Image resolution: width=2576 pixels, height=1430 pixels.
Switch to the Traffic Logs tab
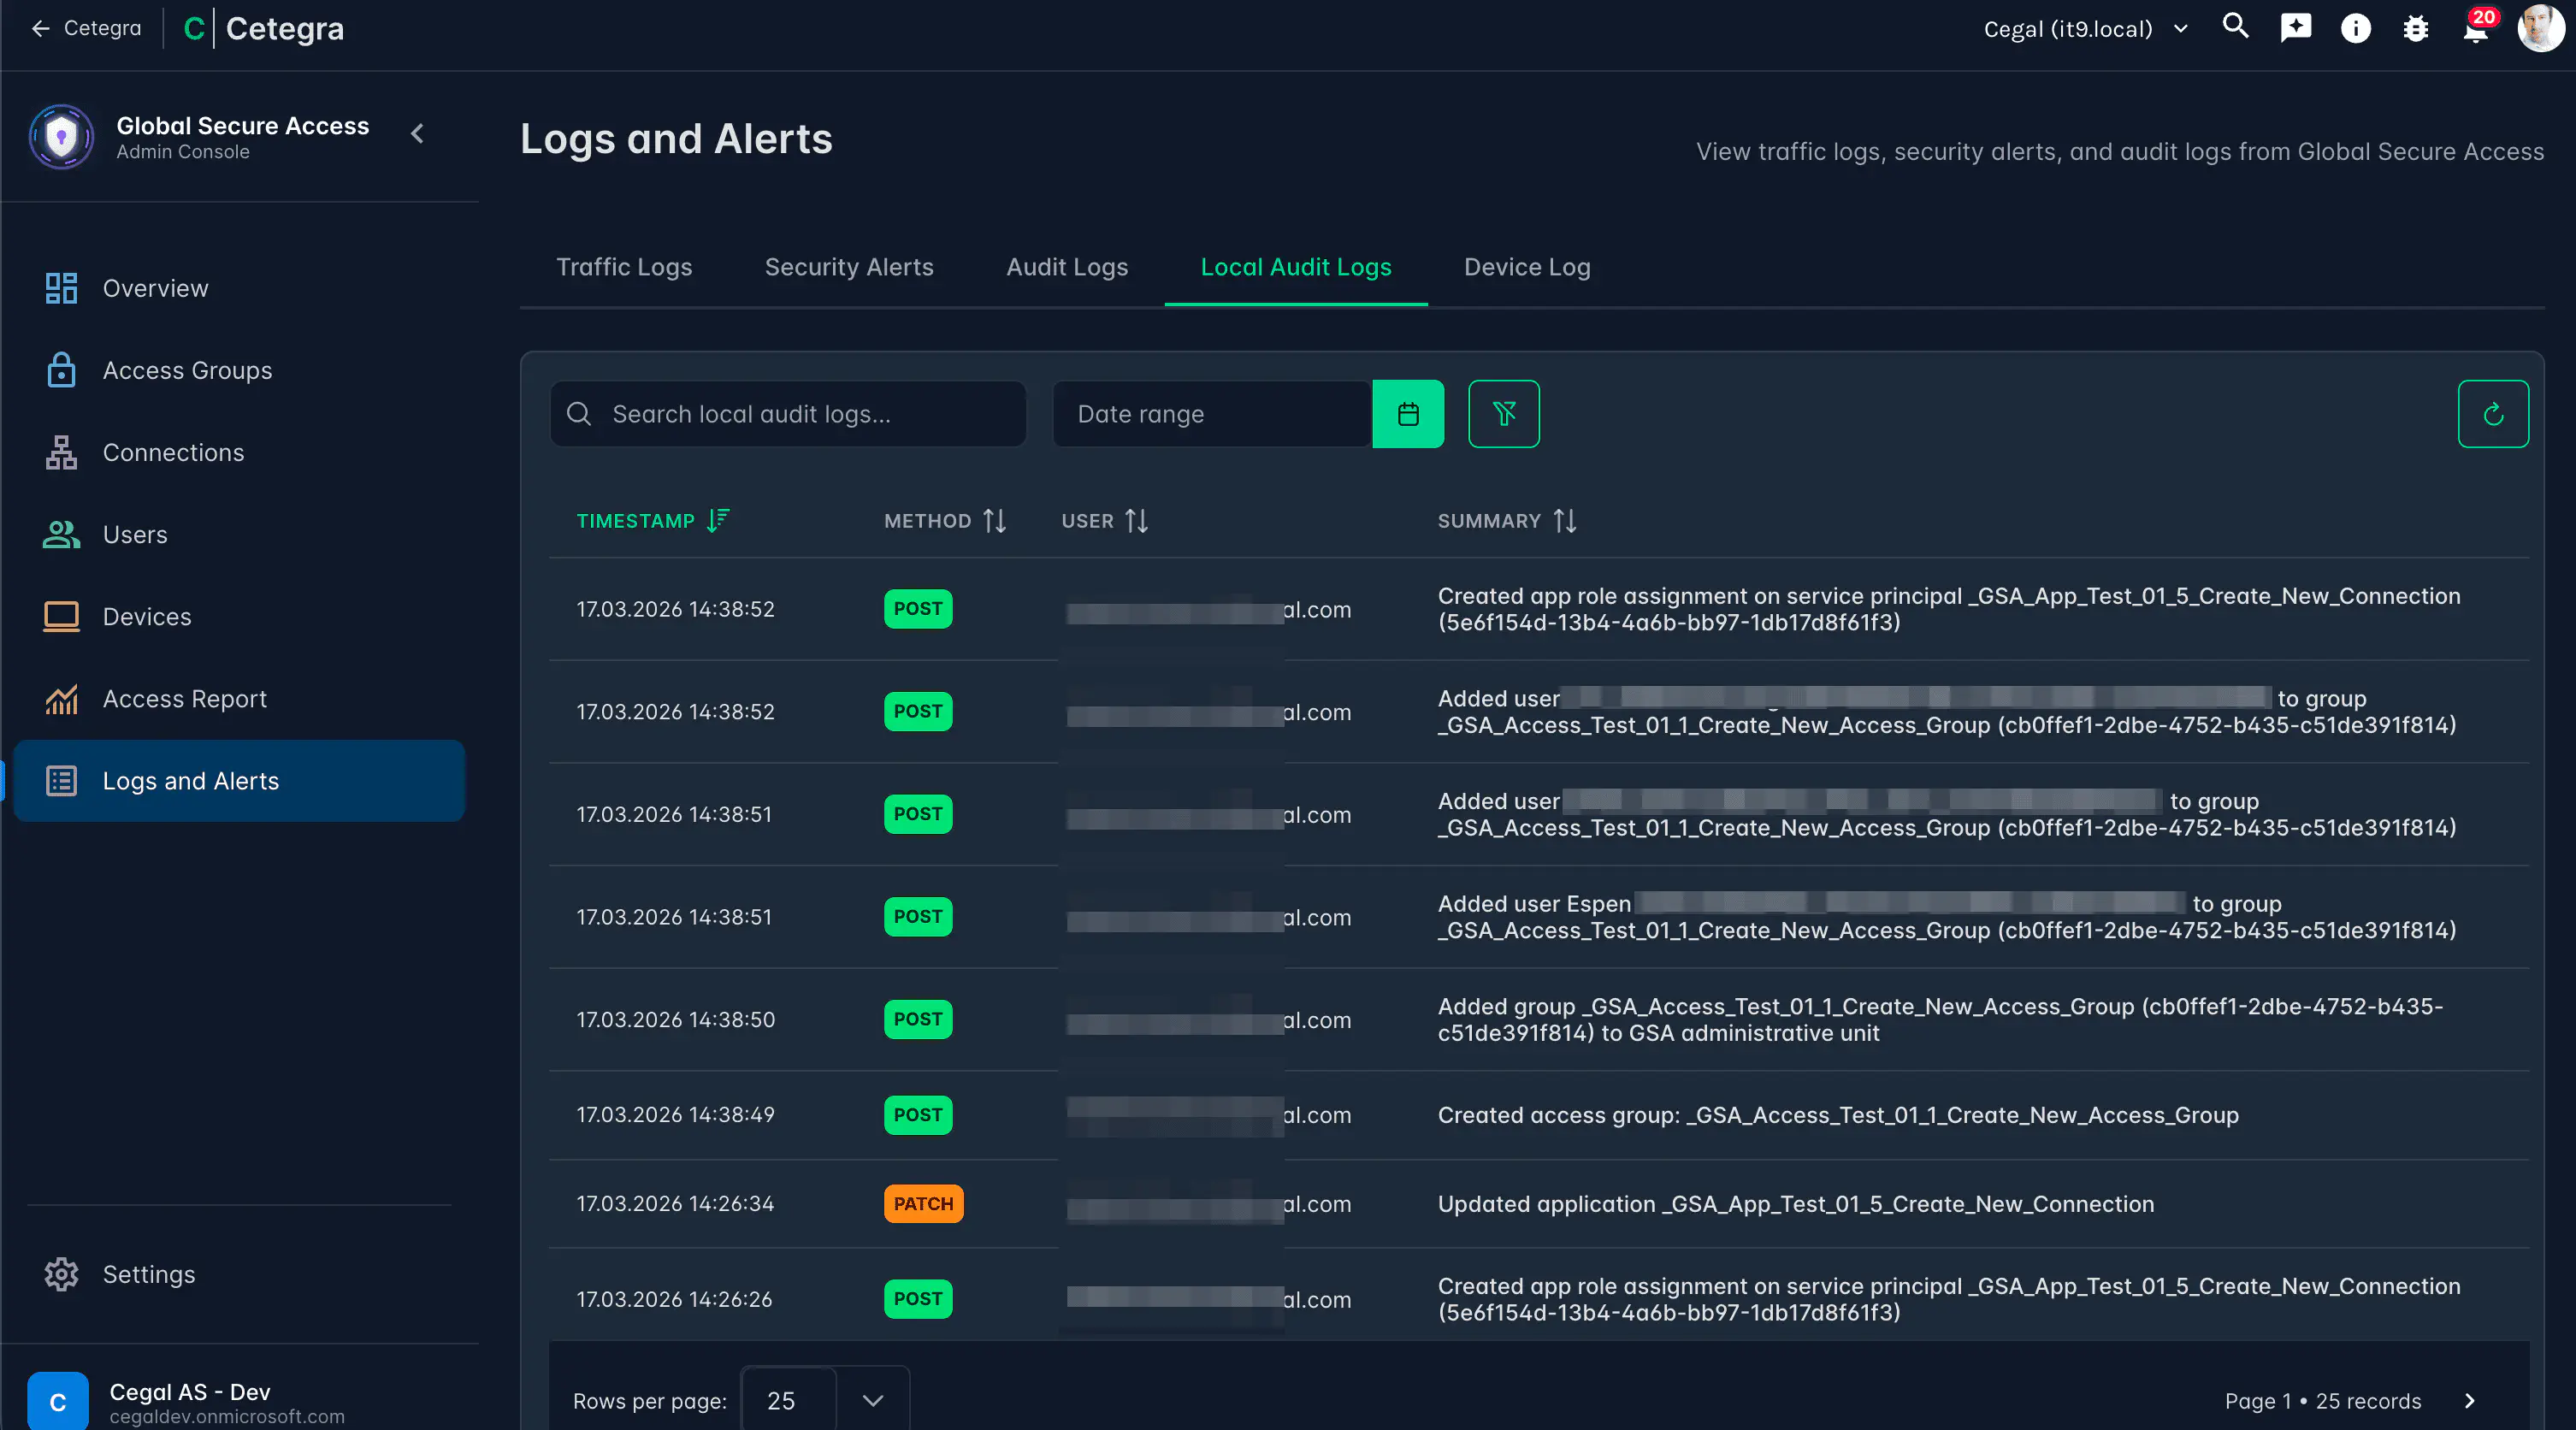click(x=624, y=267)
